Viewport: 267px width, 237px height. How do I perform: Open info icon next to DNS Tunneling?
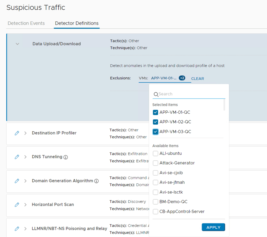pos(66,157)
